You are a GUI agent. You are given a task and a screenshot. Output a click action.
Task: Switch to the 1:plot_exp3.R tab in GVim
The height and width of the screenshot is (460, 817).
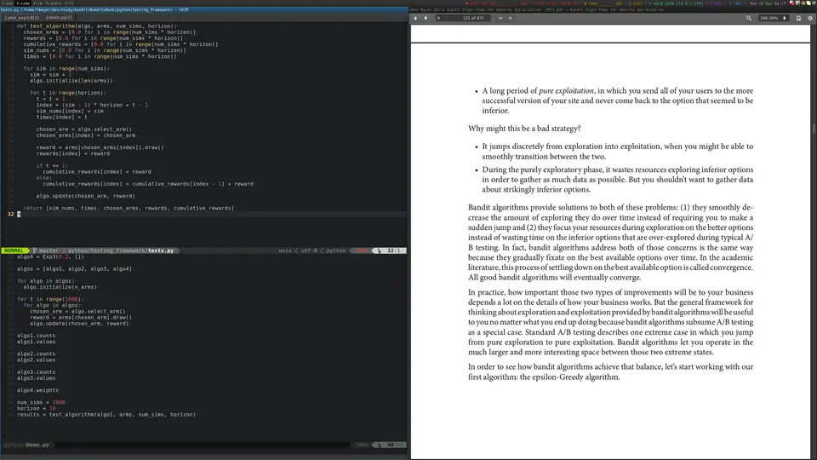(x=22, y=18)
